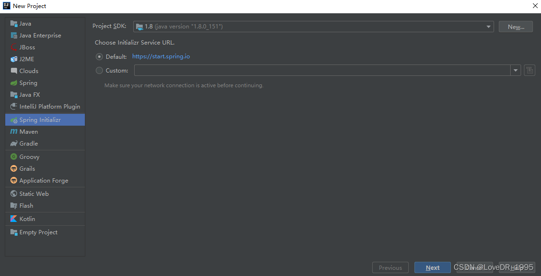Select the Gradle project type
Image resolution: width=541 pixels, height=276 pixels.
45,144
